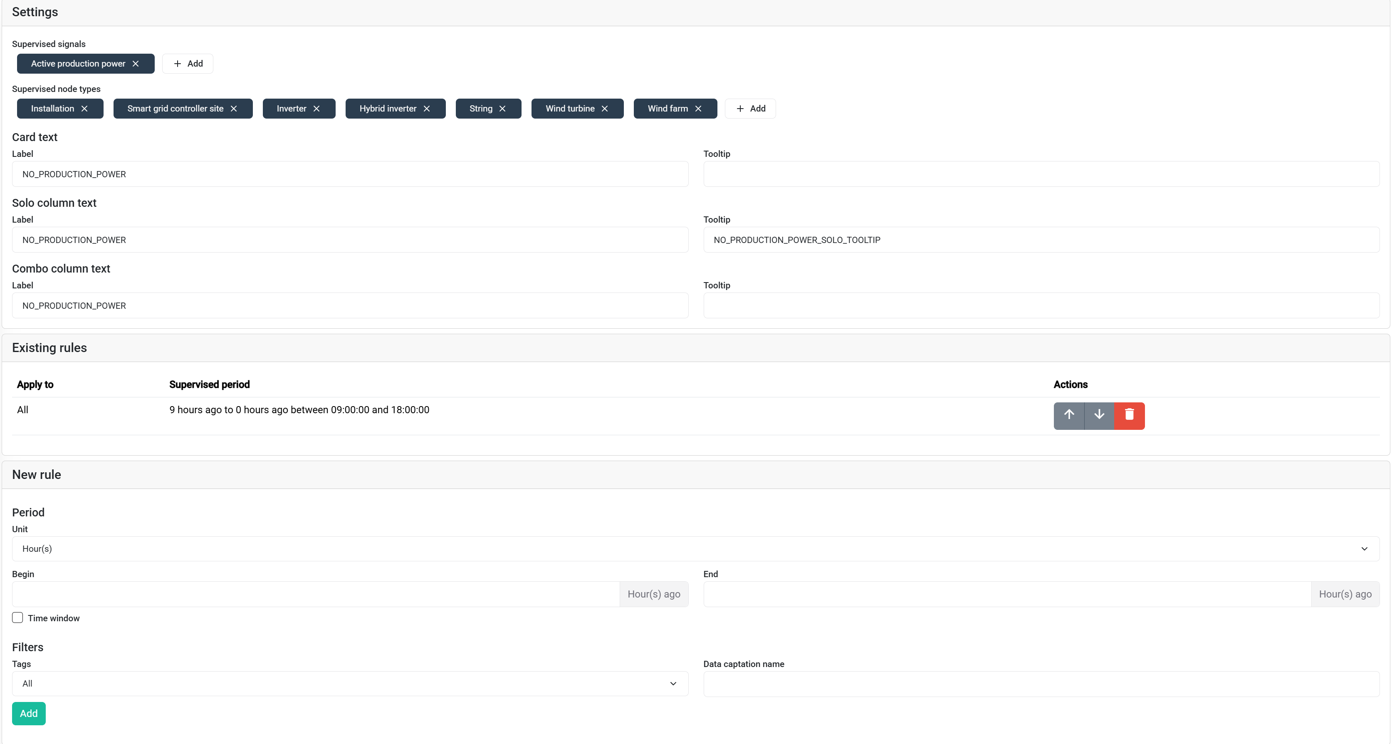Viewport: 1392px width, 744px height.
Task: Remove the Wind turbine node type
Action: (604, 109)
